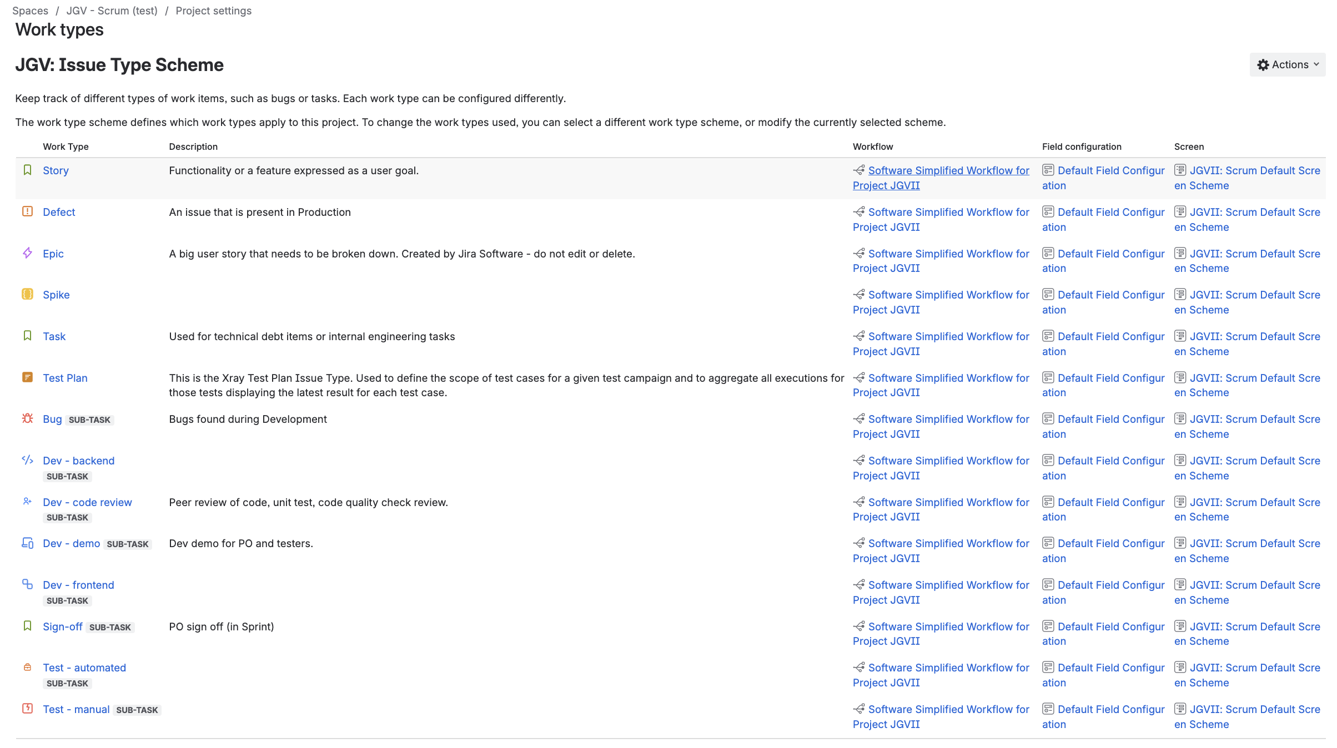Go to Spaces in the breadcrumb

coord(30,11)
